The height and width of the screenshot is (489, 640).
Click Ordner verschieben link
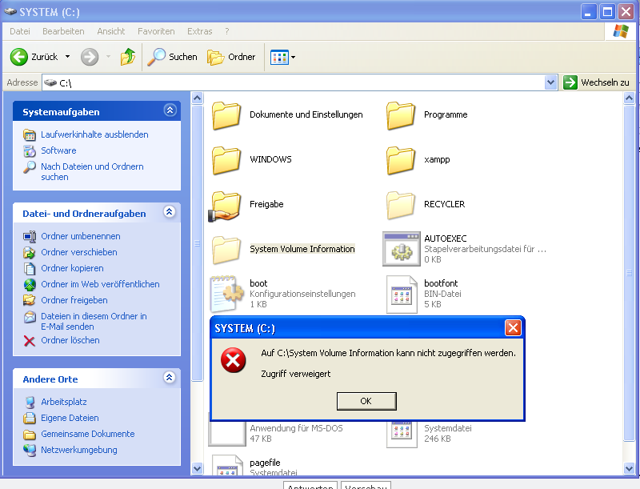coord(78,252)
